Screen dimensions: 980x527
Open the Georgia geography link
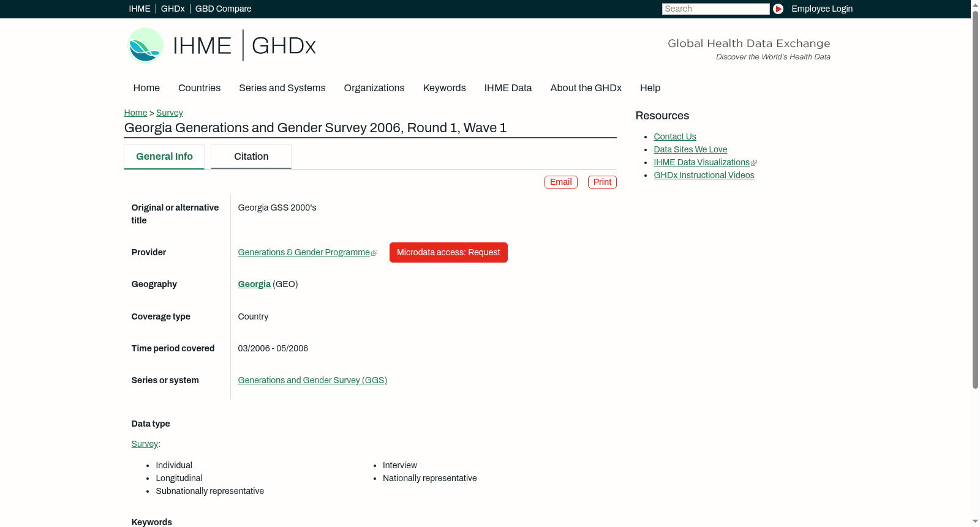click(254, 284)
